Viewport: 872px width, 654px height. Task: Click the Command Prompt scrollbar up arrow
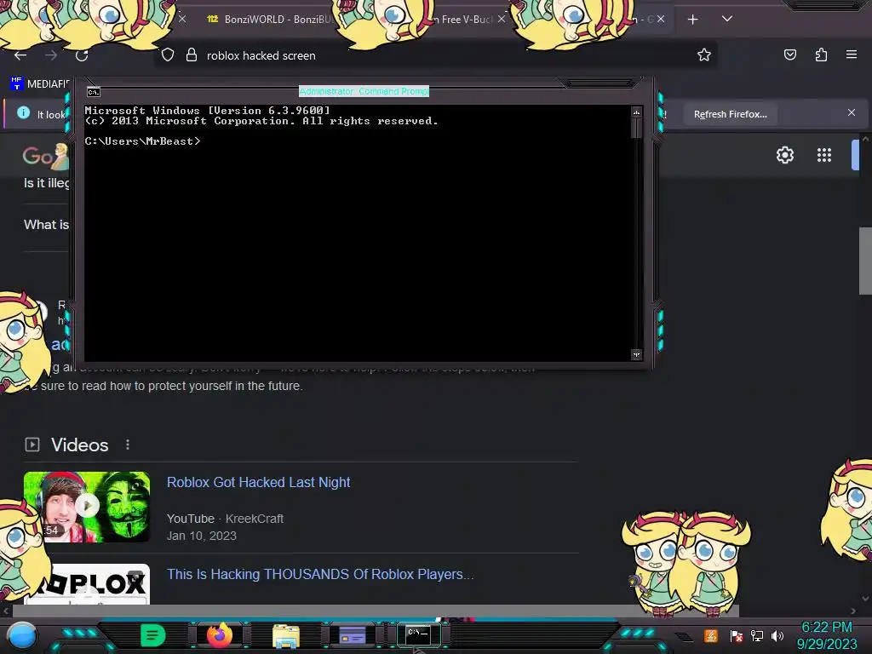636,112
